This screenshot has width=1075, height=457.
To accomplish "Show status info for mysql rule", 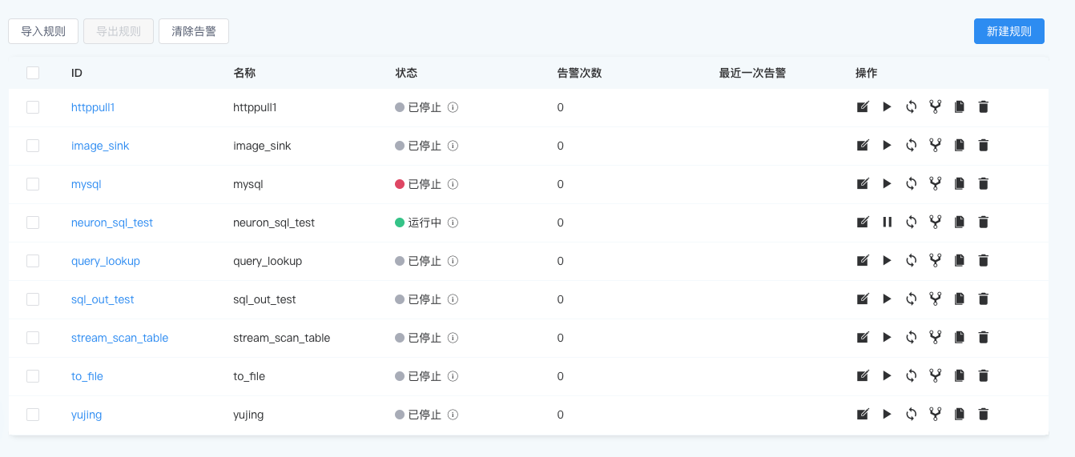I will click(453, 184).
